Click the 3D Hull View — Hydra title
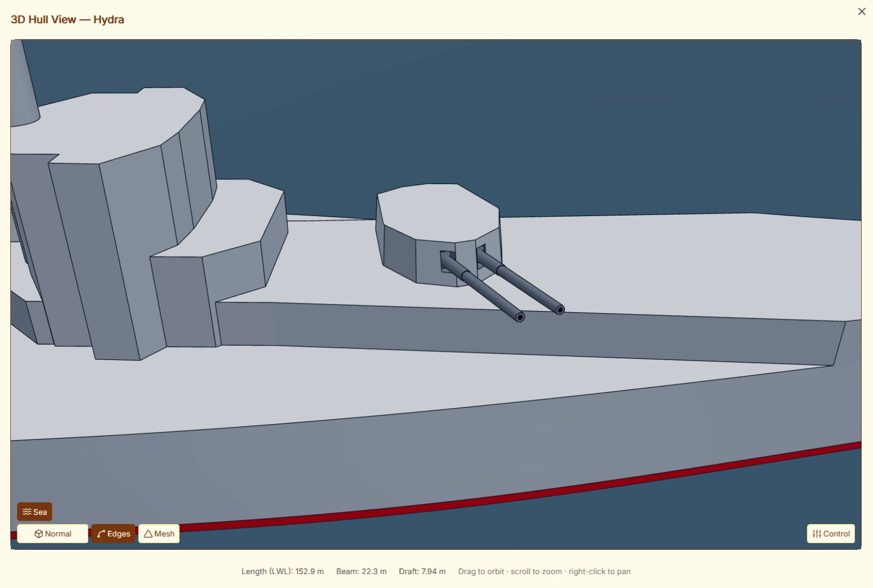Viewport: 873px width, 588px height. (68, 20)
